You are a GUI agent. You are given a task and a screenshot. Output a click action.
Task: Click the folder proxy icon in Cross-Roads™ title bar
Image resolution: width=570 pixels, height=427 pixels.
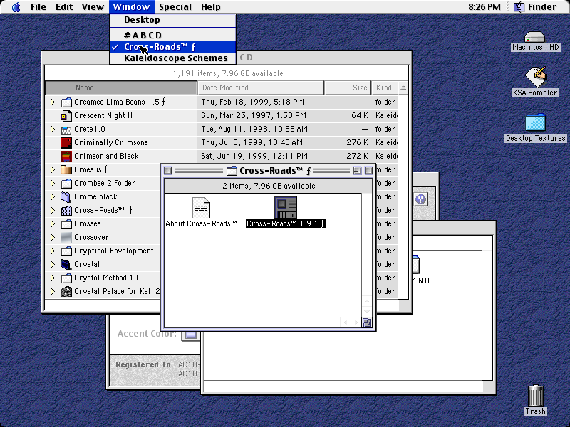click(232, 171)
